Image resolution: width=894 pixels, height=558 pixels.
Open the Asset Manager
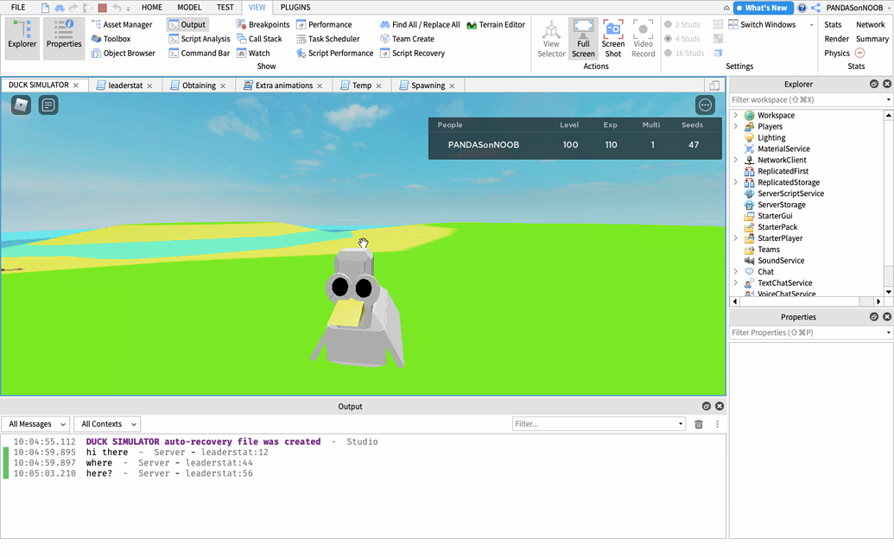122,24
